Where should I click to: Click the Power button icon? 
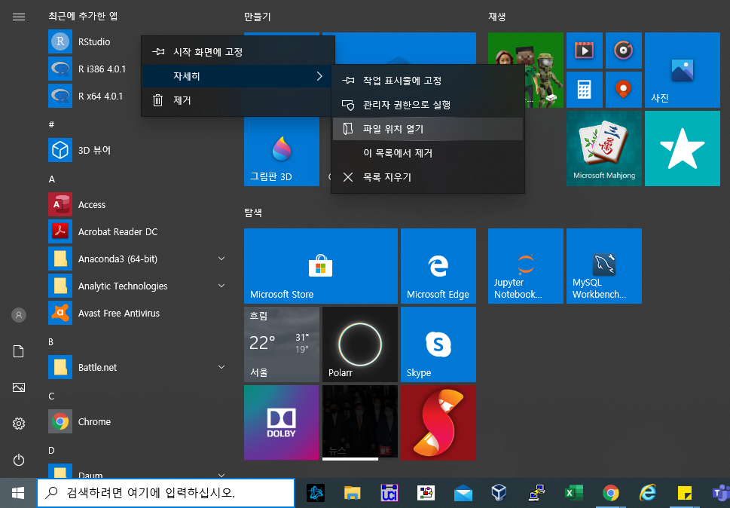click(x=19, y=460)
